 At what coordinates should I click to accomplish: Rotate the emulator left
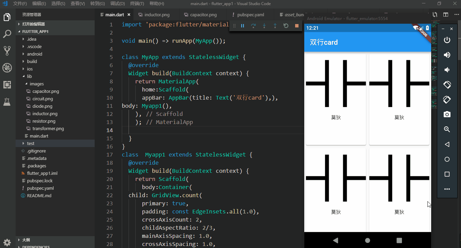click(447, 85)
